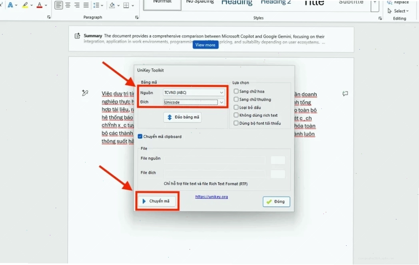The height and width of the screenshot is (265, 419).
Task: Click the Đảo bảng mã swap button
Action: (182, 117)
